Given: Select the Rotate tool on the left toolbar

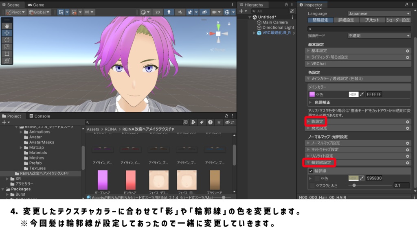Looking at the screenshot, I should (7, 39).
